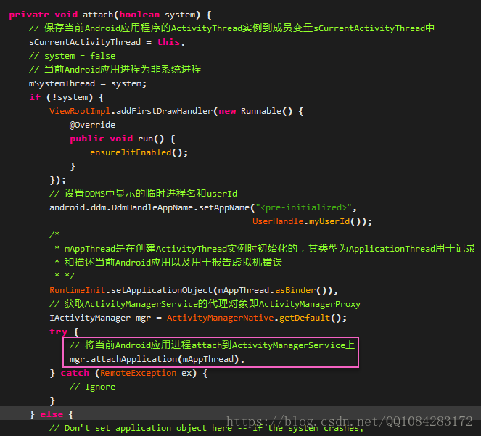
Task: Click 'RuntimeInit.setApplicationObject' statement
Action: pos(194,290)
